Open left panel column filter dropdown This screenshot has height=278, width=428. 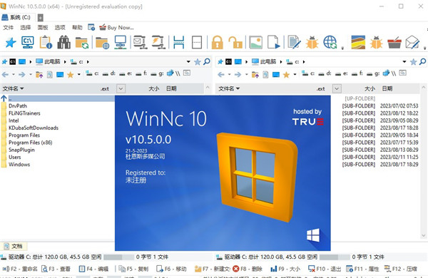121,88
